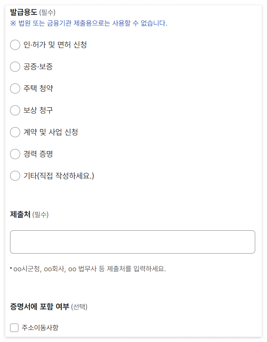Select the 주택 청약 radio button
This screenshot has height=342, width=267.
click(15, 88)
